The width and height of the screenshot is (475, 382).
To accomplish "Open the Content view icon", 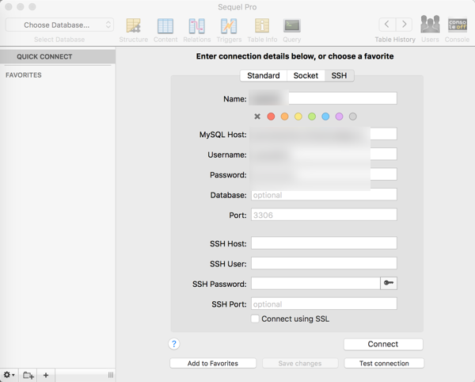I will (165, 26).
